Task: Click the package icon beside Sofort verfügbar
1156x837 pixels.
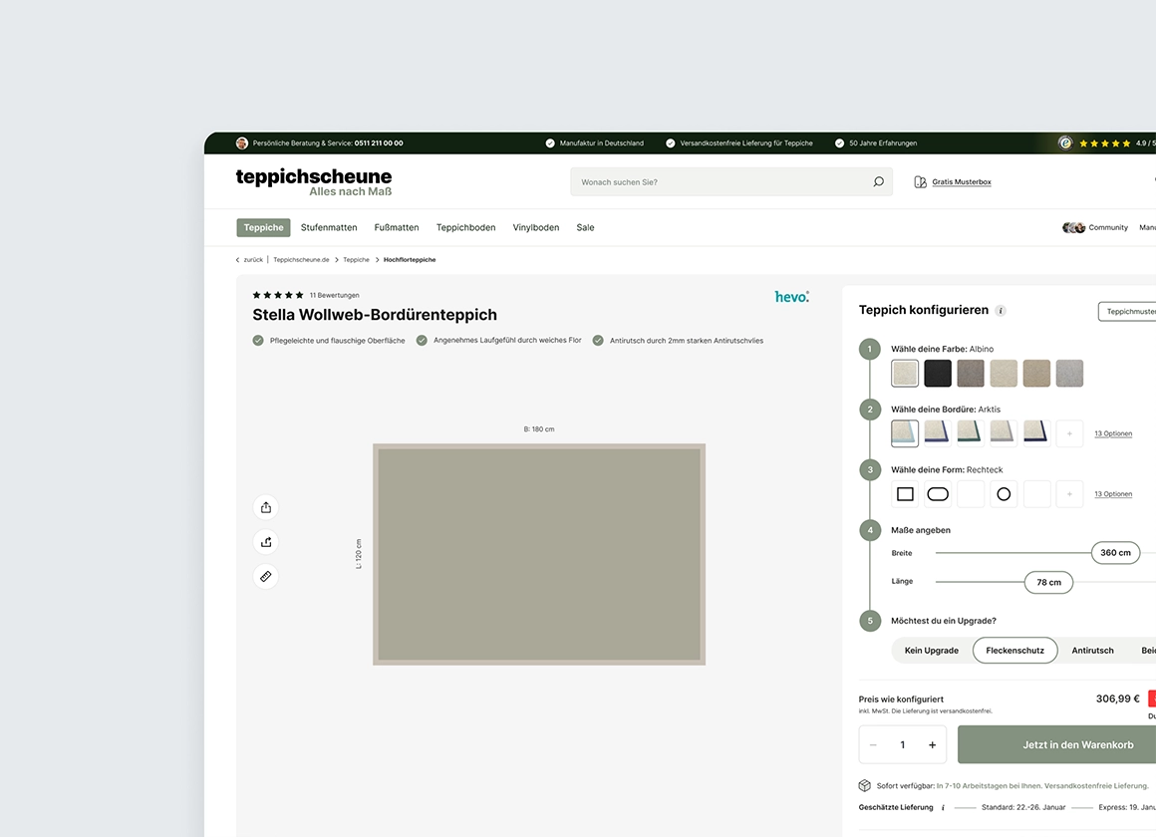Action: pyautogui.click(x=866, y=785)
